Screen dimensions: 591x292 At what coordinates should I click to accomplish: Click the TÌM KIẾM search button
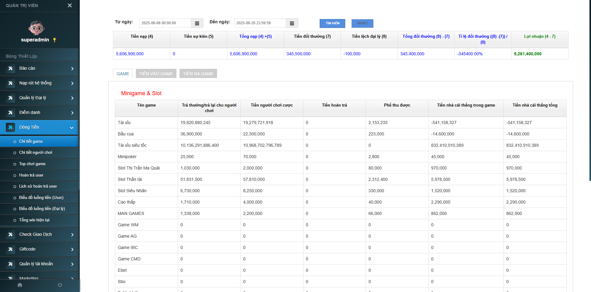point(332,23)
